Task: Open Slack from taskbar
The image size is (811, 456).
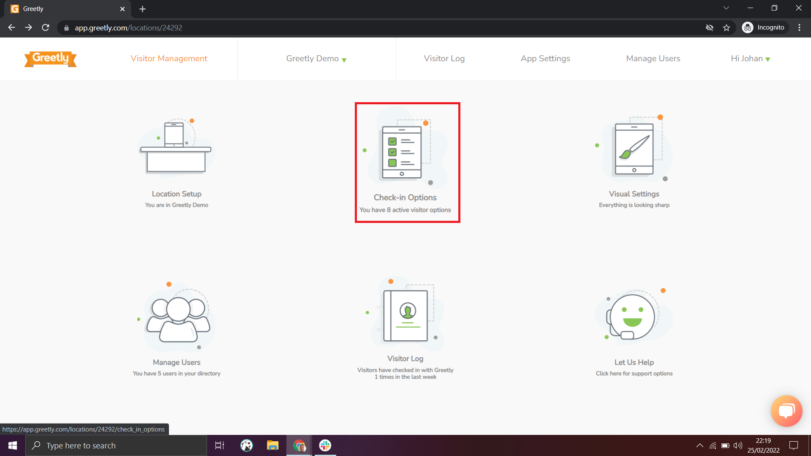Action: pos(325,445)
